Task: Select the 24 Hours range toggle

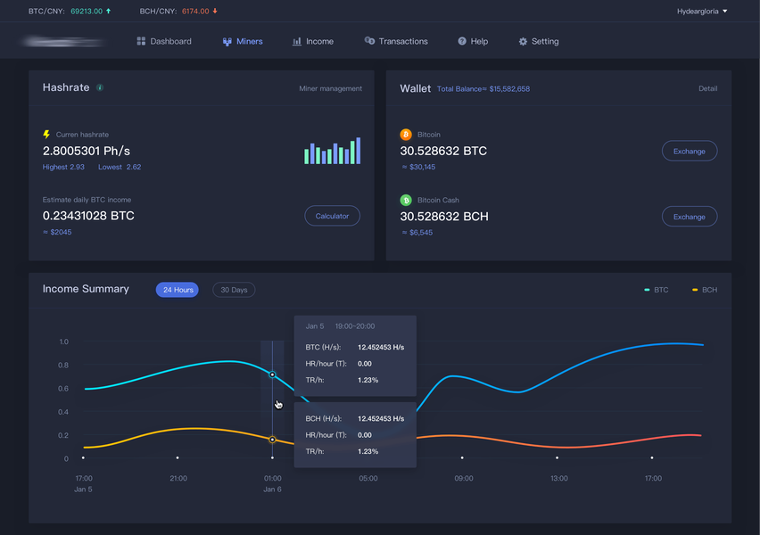Action: pyautogui.click(x=178, y=290)
